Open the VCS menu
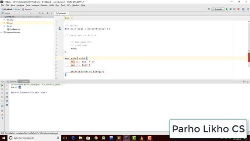Viewport: 250px width, 141px height. tap(69, 5)
